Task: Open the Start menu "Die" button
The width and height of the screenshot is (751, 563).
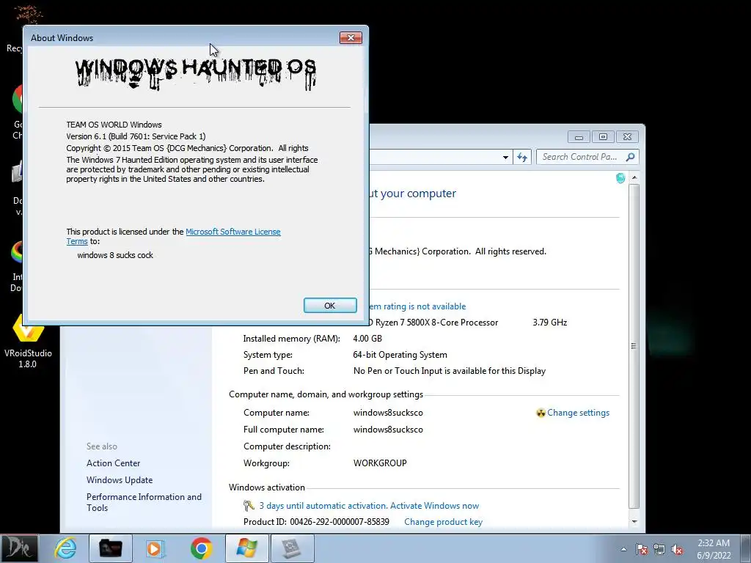Action: [19, 548]
